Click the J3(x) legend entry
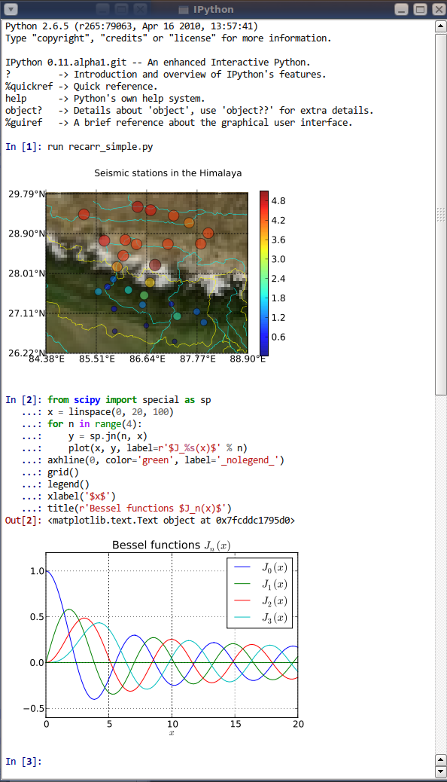Image resolution: width=447 pixels, height=782 pixels. [x=260, y=617]
